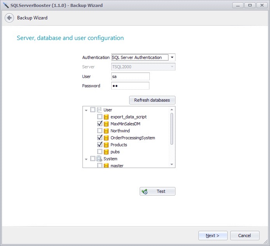This screenshot has width=270, height=246.
Task: Click the Northwind database icon
Action: [106, 131]
